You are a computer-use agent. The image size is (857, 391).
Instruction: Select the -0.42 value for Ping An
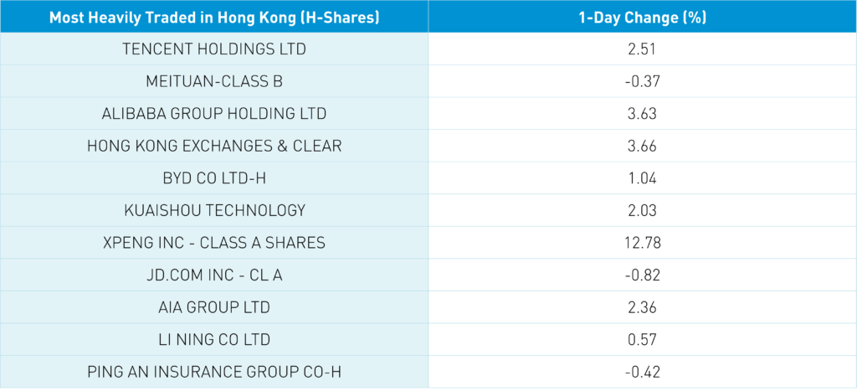[642, 372]
